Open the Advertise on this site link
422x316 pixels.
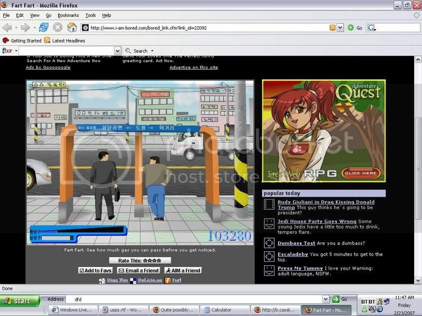click(x=194, y=67)
